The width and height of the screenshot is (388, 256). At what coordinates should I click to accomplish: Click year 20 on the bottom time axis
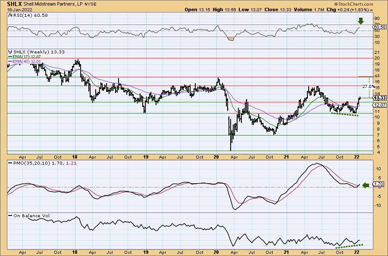tap(216, 252)
